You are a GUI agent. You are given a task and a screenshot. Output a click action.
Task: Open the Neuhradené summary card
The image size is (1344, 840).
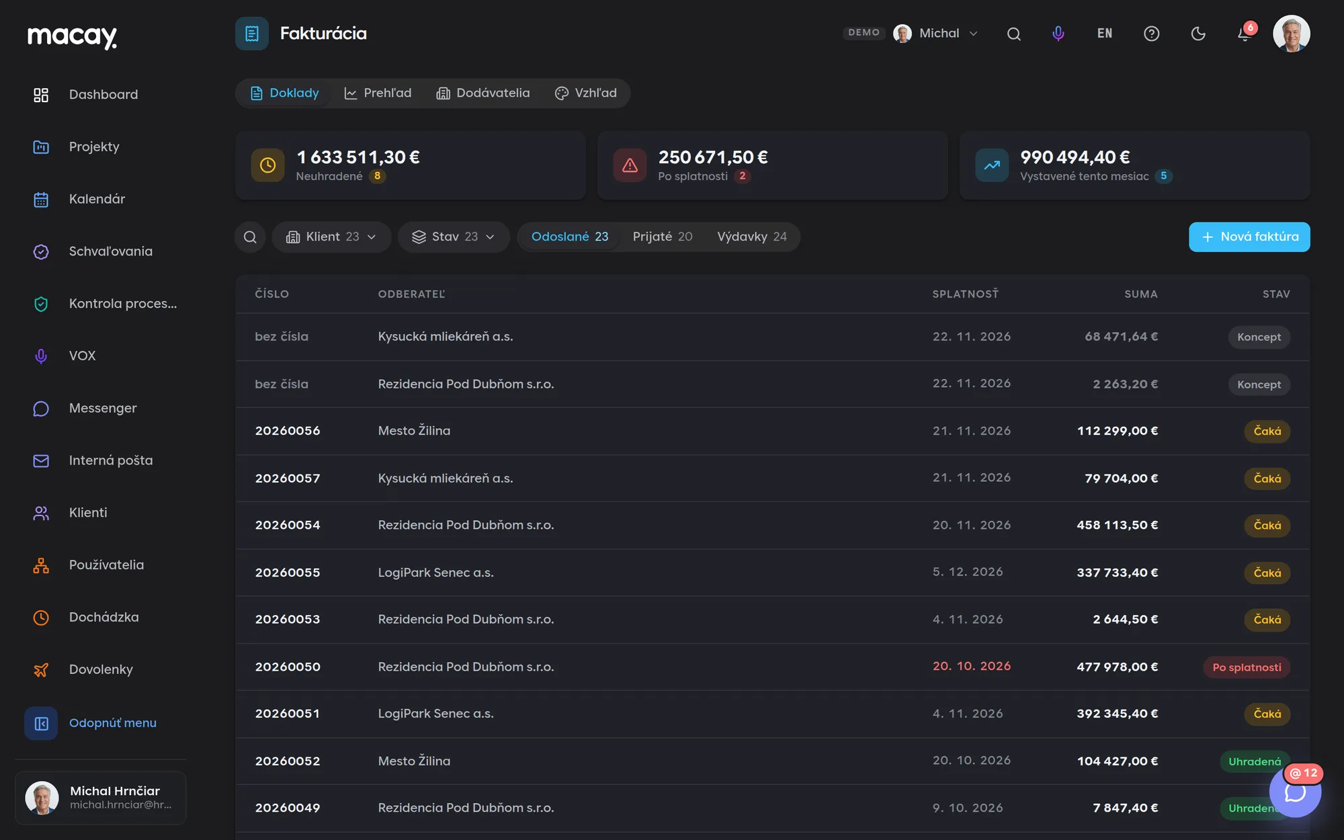(x=411, y=165)
